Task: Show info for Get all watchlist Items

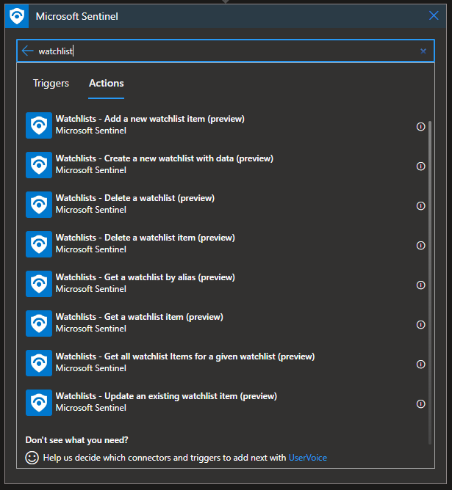Action: [x=420, y=365]
